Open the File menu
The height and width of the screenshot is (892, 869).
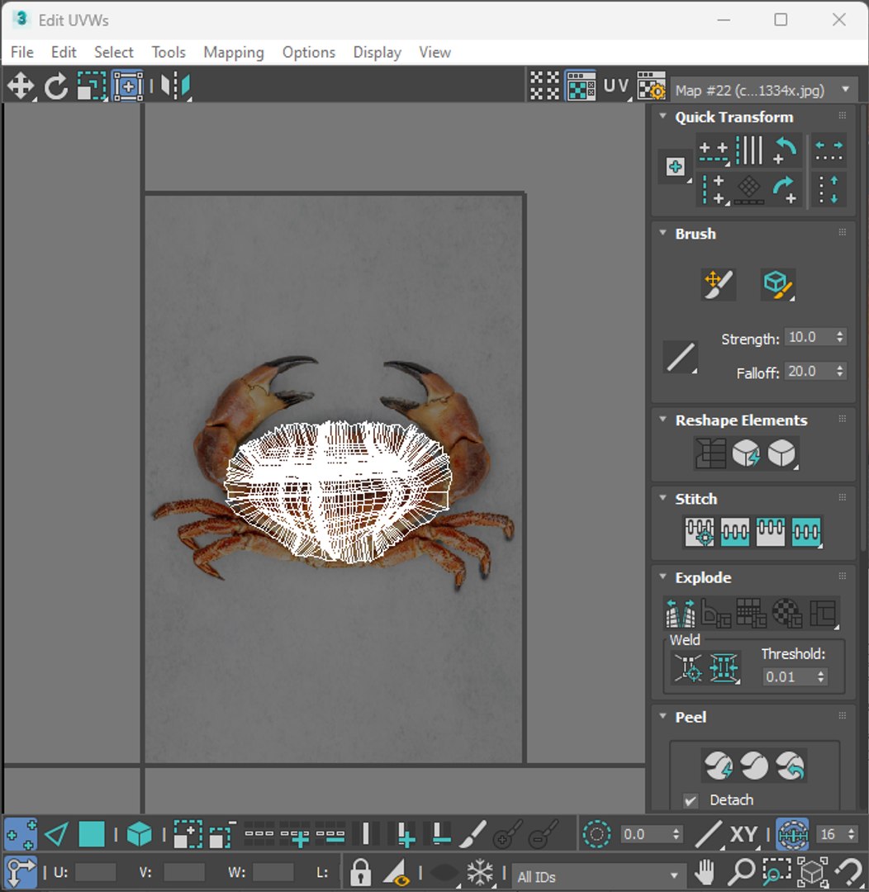click(x=22, y=52)
